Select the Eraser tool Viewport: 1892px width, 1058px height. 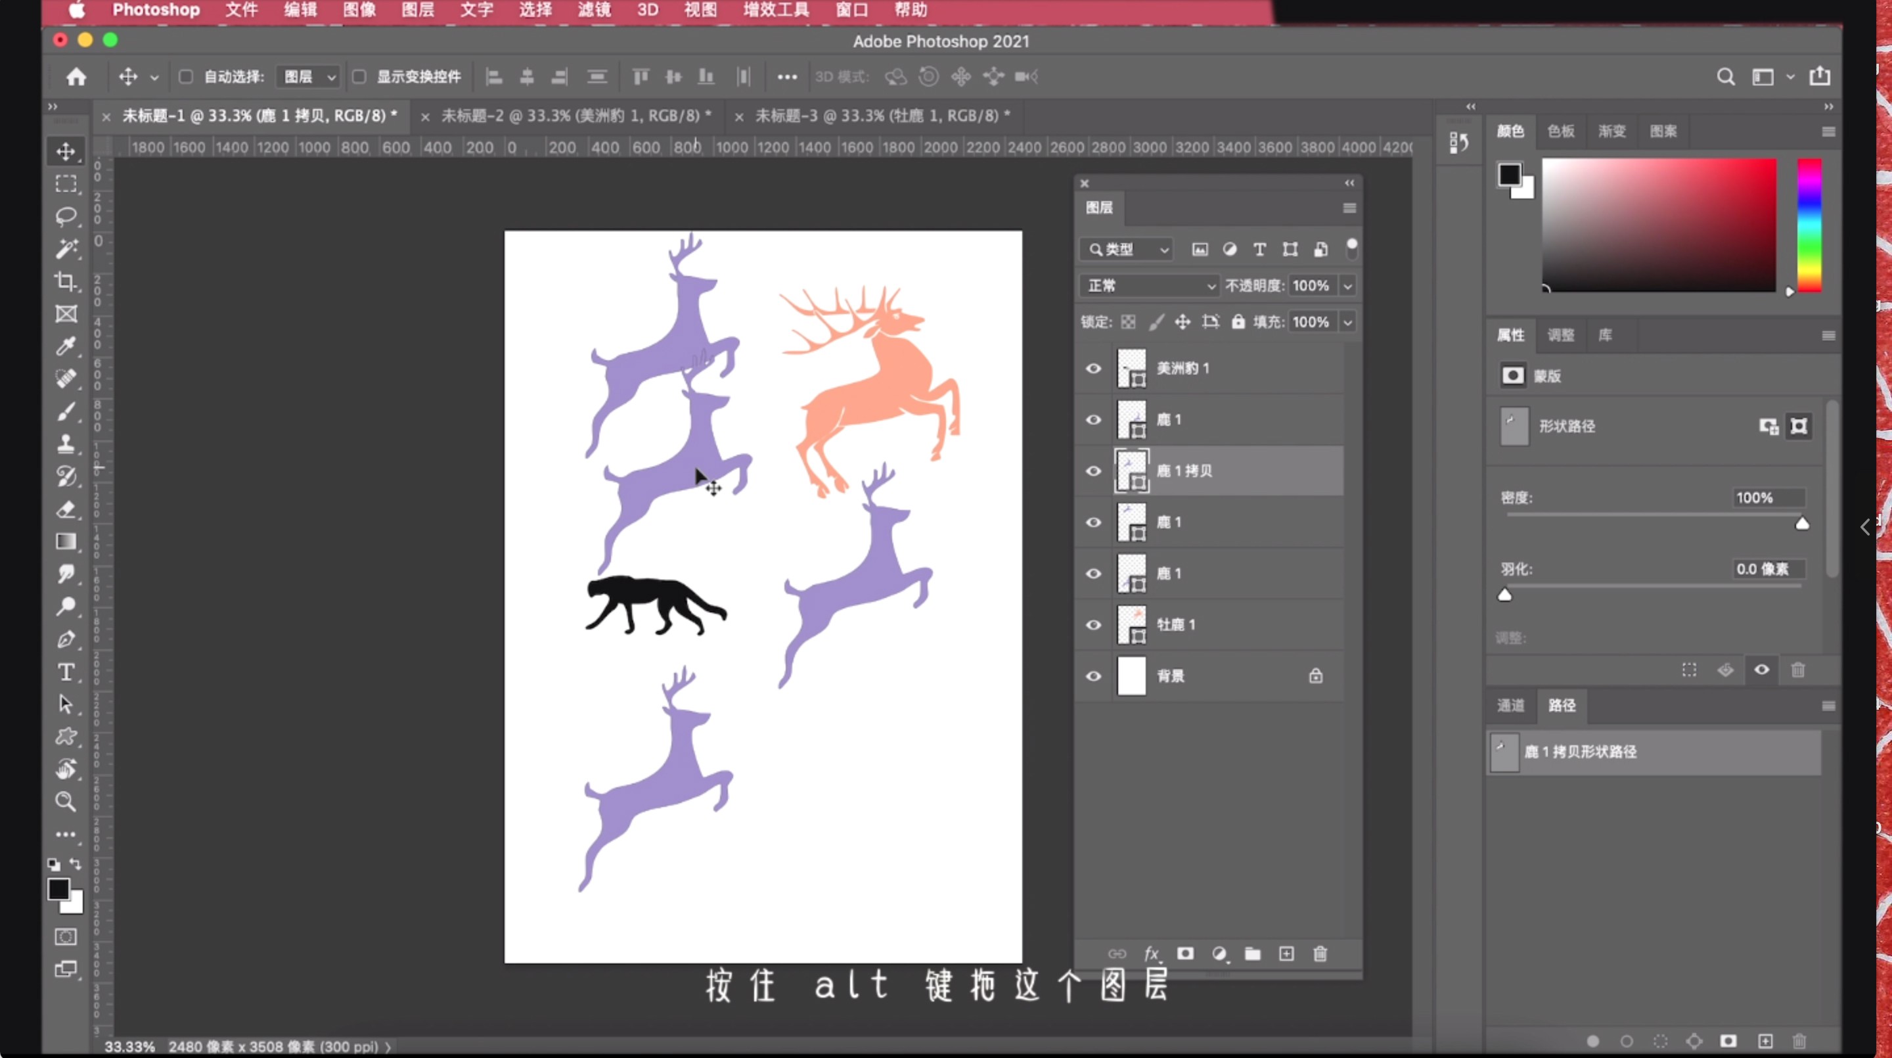coord(66,509)
